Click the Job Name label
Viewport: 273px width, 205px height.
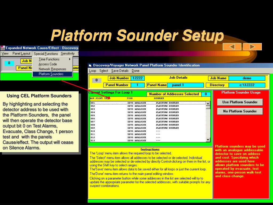218,78
